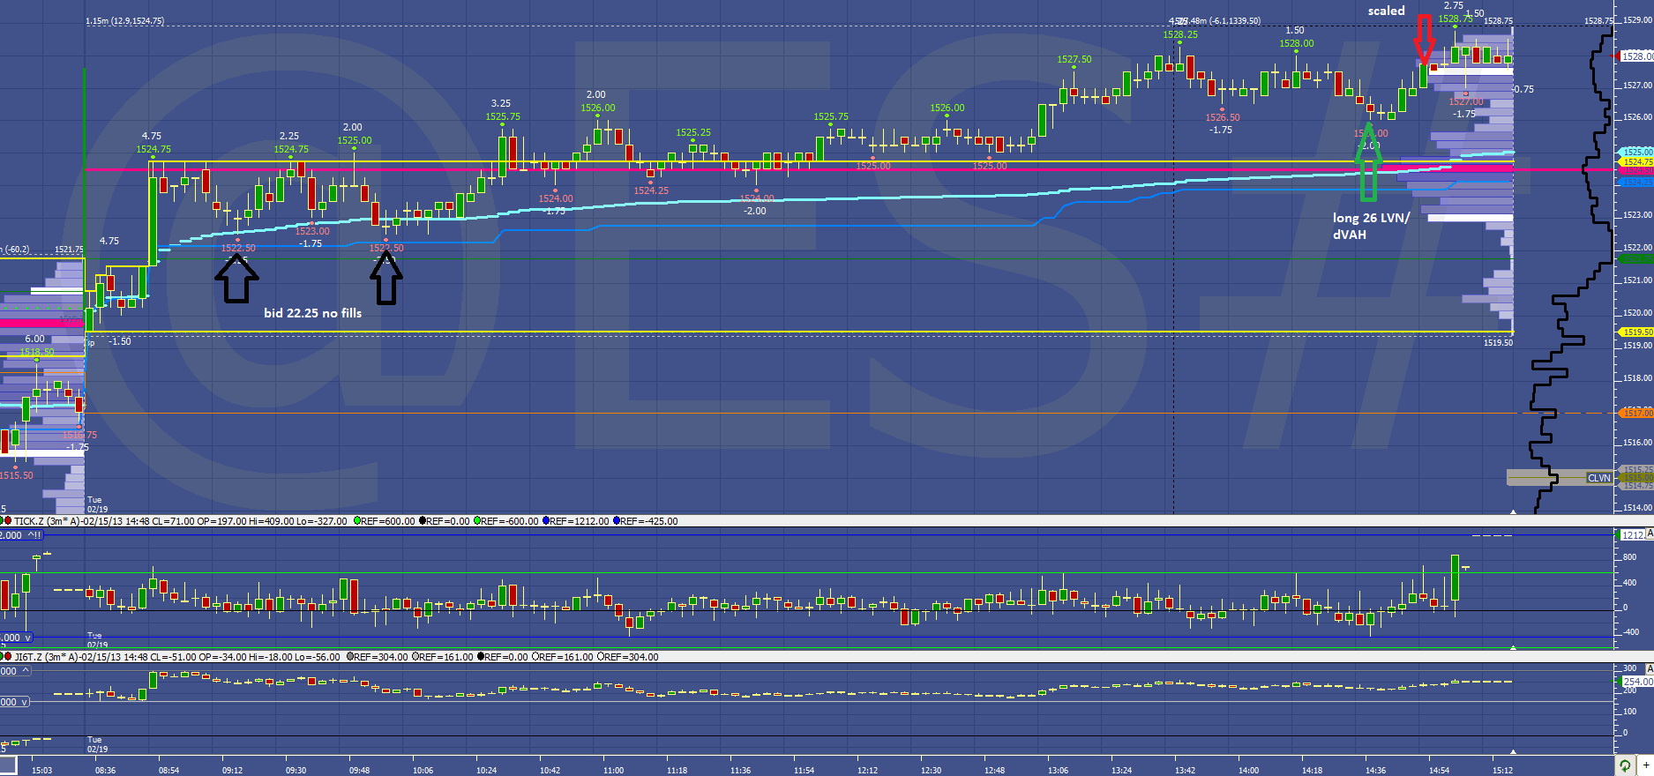Click the '2.000 ^!!' reference label in TICK pane
Viewport: 1654px width, 776px height.
(21, 535)
